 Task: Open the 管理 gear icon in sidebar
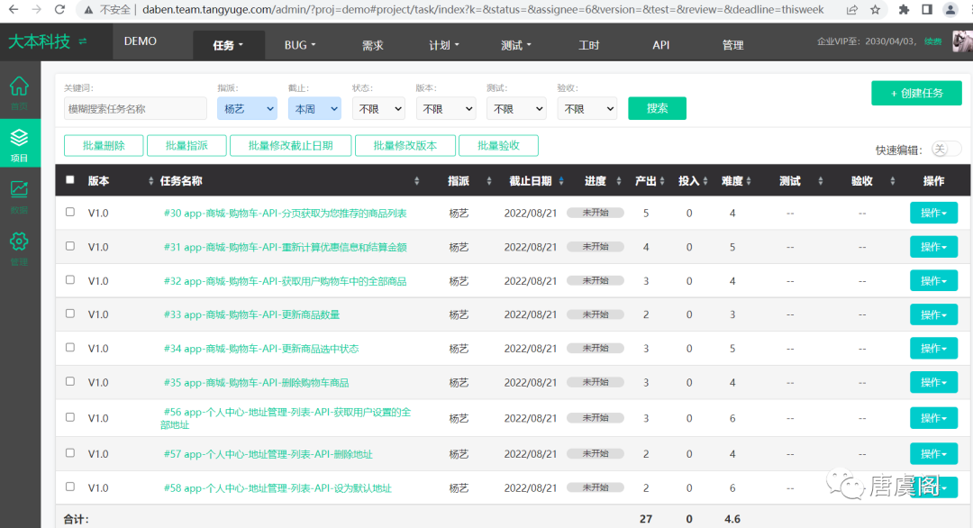[x=19, y=241]
